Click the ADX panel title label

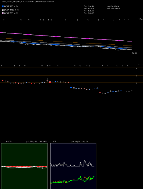(54, 141)
